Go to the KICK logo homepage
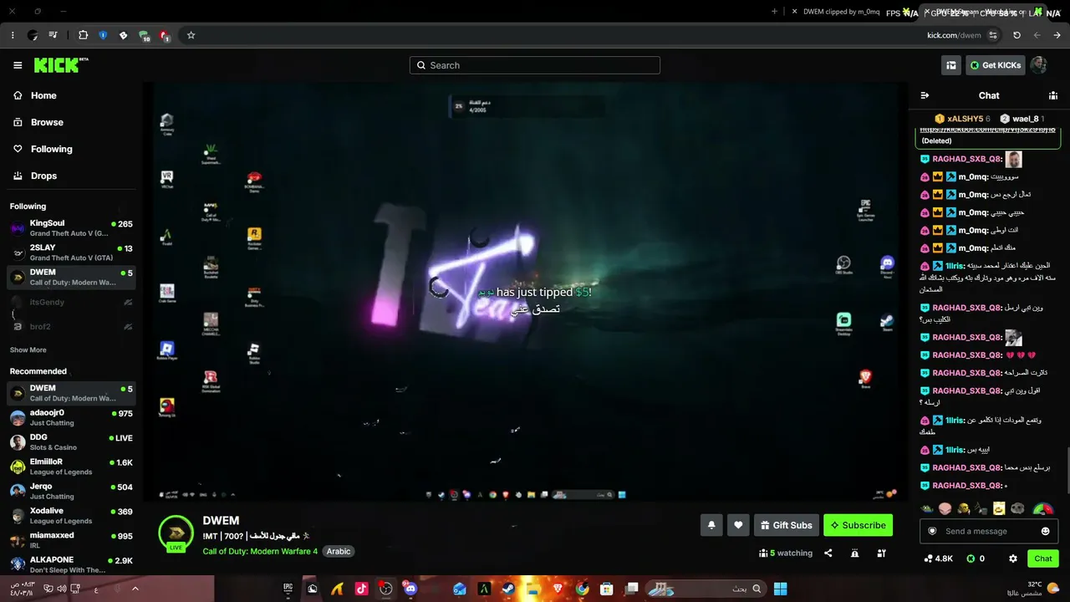The width and height of the screenshot is (1070, 602). tap(61, 65)
